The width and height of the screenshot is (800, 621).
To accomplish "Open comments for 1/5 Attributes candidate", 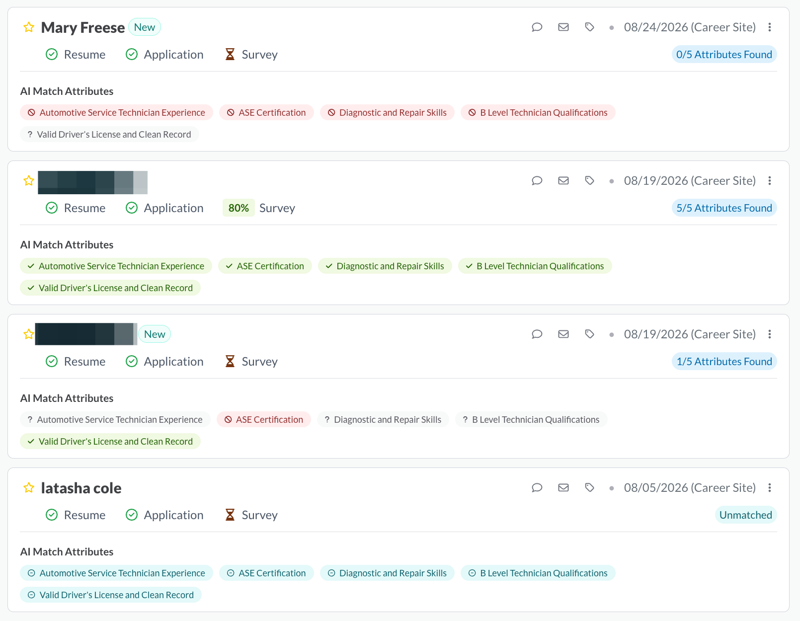I will [x=537, y=334].
